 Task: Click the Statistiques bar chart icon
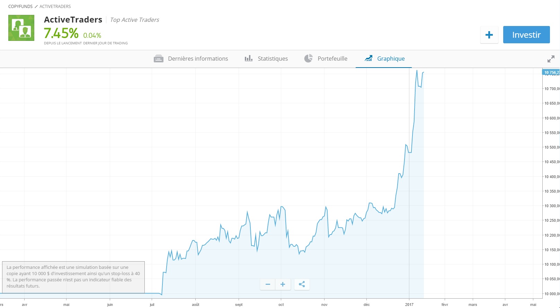pos(248,59)
